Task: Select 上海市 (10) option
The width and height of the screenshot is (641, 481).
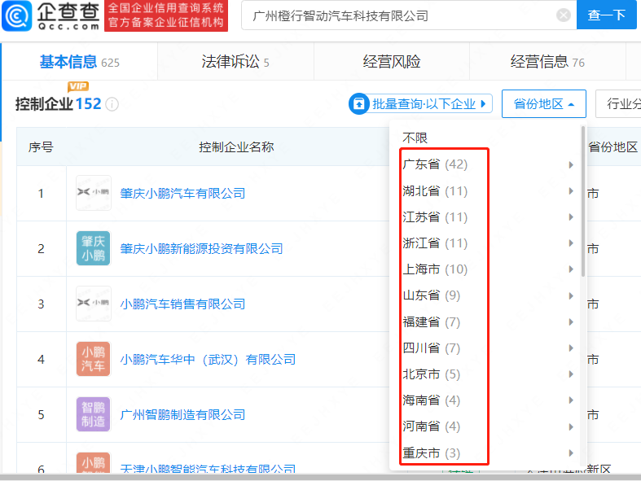Action: (435, 269)
